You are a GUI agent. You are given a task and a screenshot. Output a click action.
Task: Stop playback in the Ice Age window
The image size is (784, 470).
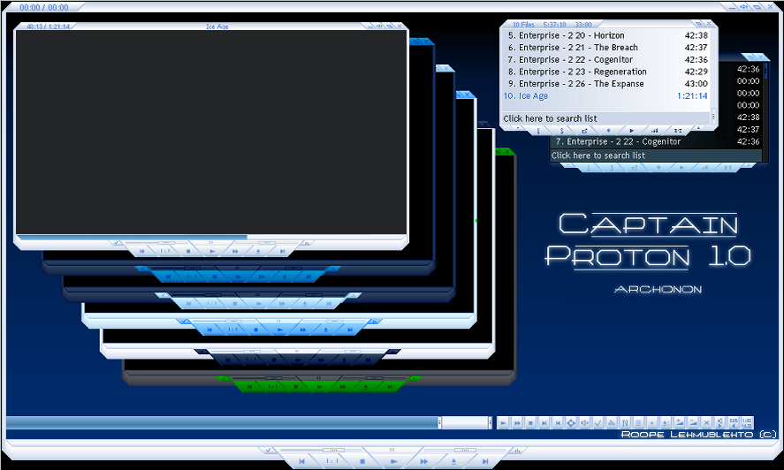188,251
